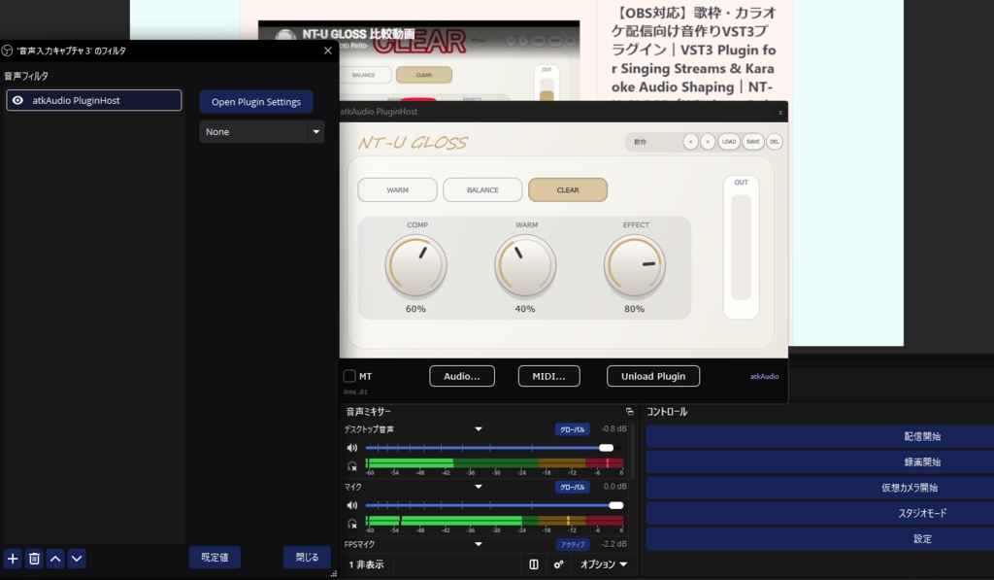Click the -0.8 dB value of デスクトップ音声
The height and width of the screenshot is (580, 994).
[613, 428]
